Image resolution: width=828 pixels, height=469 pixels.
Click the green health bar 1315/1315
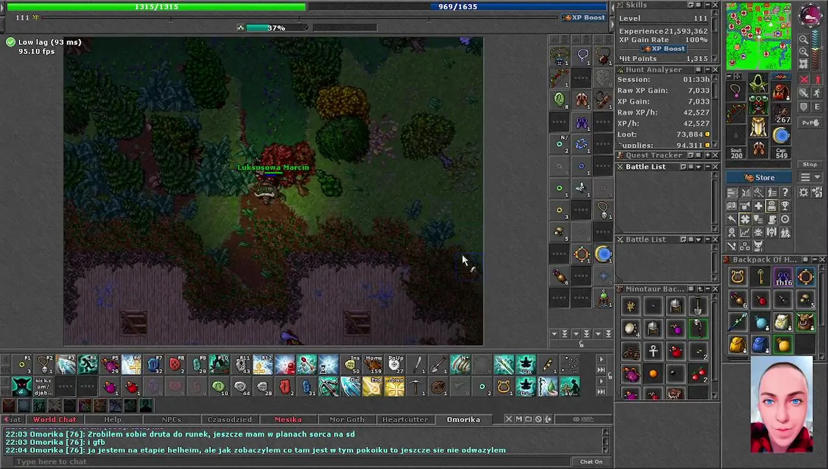[x=156, y=7]
